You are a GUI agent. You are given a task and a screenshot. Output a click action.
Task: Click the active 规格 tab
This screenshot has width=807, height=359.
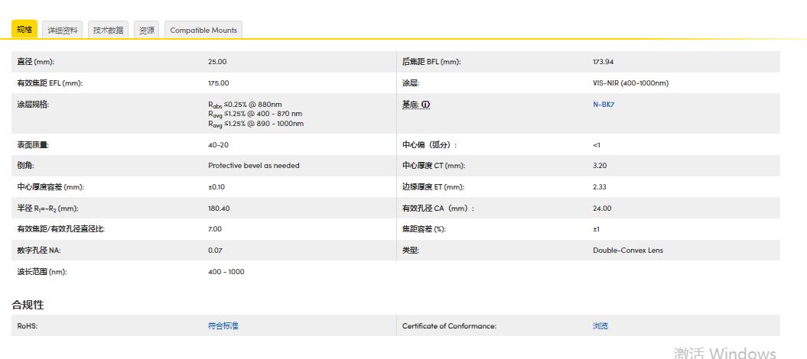pyautogui.click(x=24, y=30)
